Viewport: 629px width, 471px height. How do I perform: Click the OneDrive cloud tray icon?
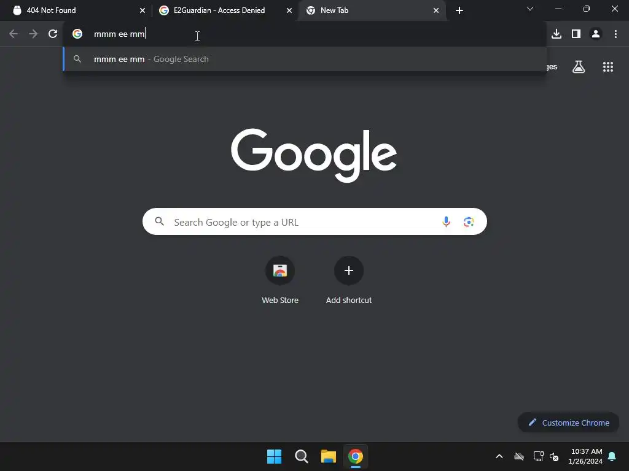tap(519, 456)
